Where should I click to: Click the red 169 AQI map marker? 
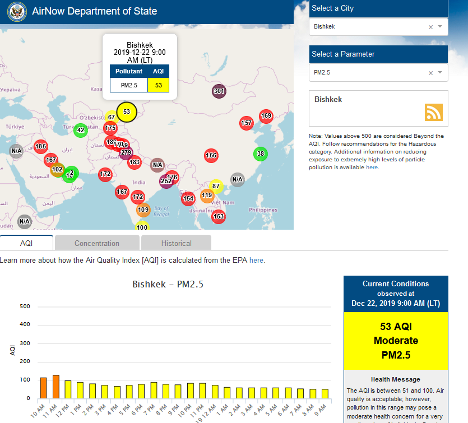coord(266,116)
